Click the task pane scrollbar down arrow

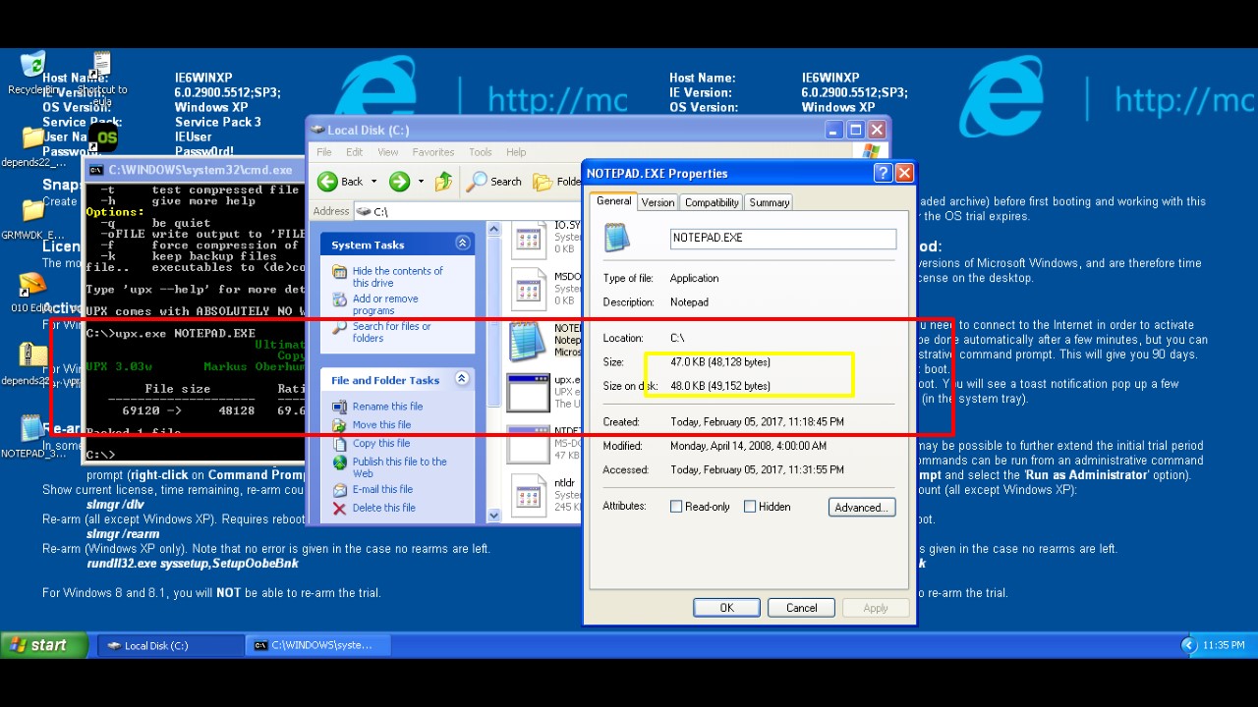pyautogui.click(x=493, y=516)
